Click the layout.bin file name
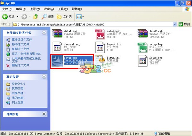 114,44
